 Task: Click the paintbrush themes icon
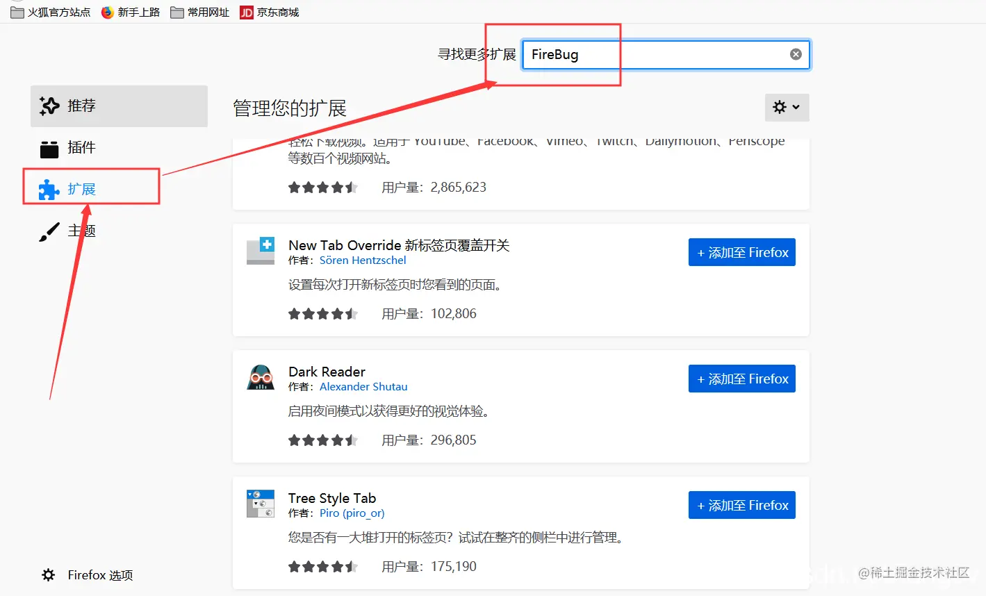49,231
